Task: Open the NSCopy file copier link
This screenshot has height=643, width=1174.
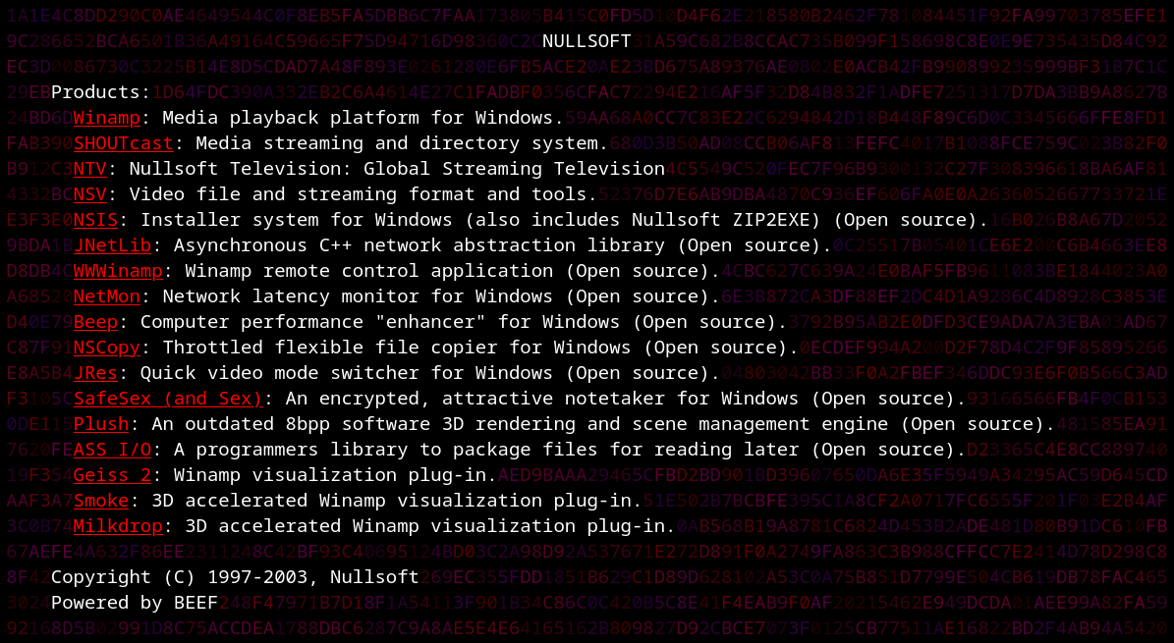Action: pyautogui.click(x=106, y=348)
